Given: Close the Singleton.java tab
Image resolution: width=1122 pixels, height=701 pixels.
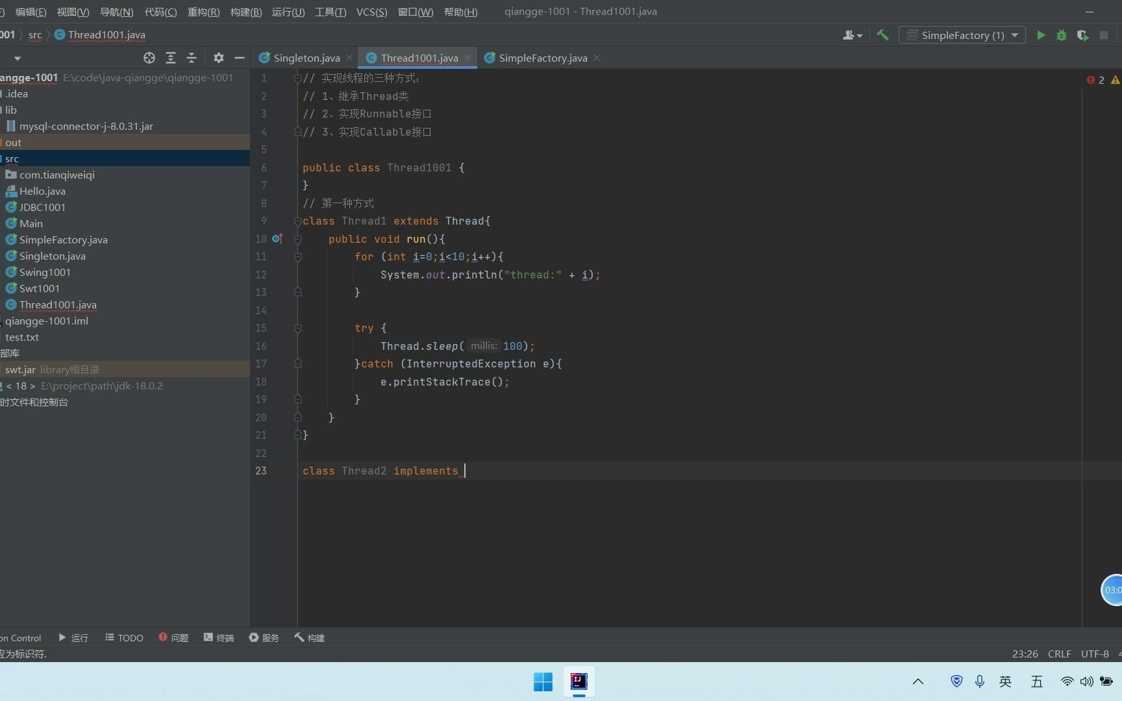Looking at the screenshot, I should [349, 58].
